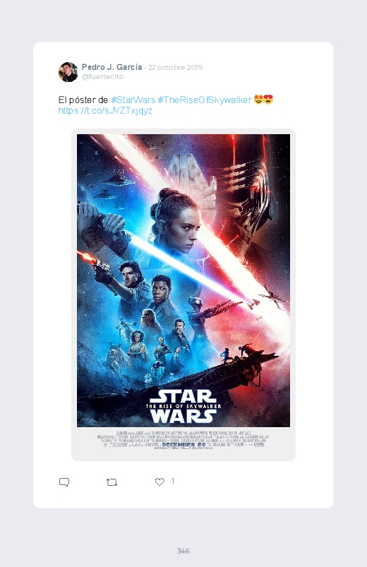367x567 pixels.
Task: Click the like count number 1
Action: [x=173, y=482]
